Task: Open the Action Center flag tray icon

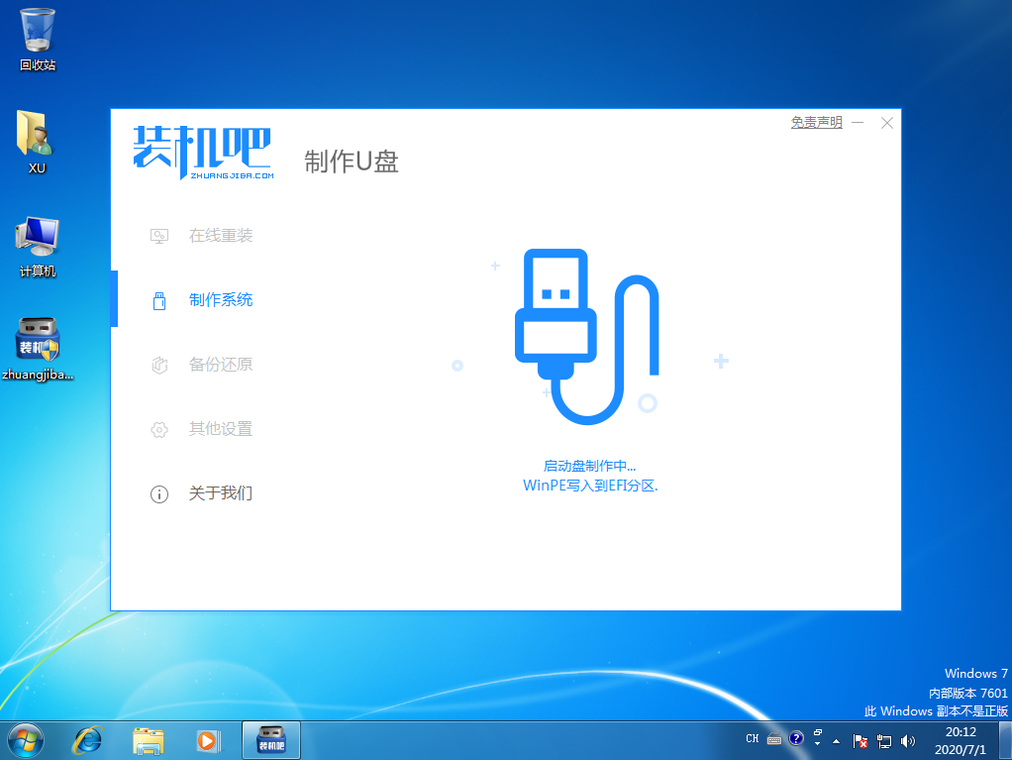Action: (861, 740)
